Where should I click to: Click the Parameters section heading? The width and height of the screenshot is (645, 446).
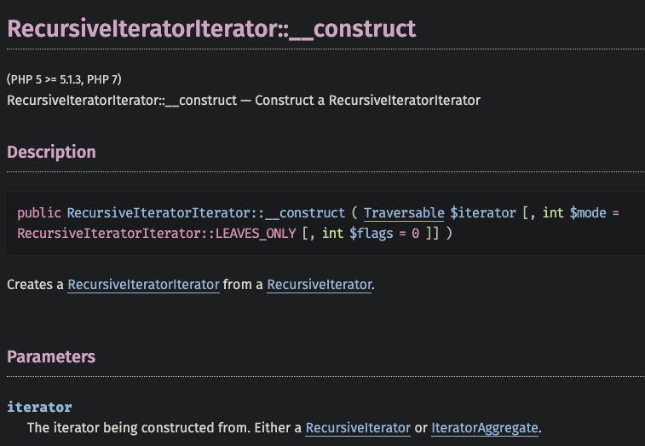[51, 356]
